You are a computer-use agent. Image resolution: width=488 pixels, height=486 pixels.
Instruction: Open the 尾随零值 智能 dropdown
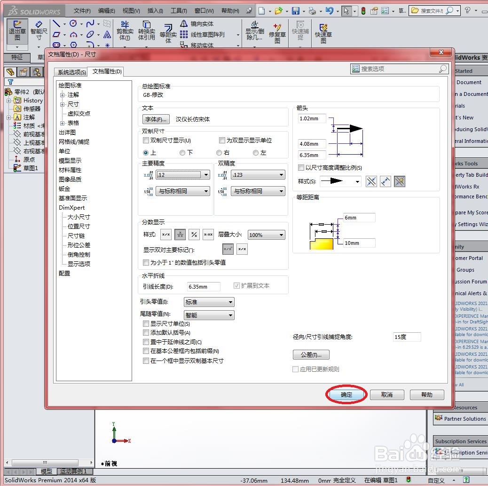click(209, 315)
